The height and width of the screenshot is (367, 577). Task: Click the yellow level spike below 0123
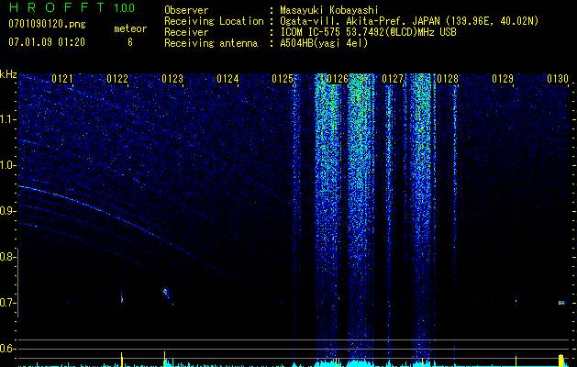point(164,359)
